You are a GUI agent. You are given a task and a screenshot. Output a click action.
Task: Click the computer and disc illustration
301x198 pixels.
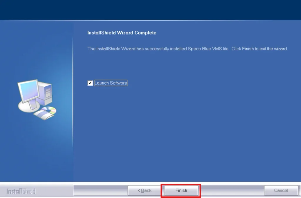point(36,100)
